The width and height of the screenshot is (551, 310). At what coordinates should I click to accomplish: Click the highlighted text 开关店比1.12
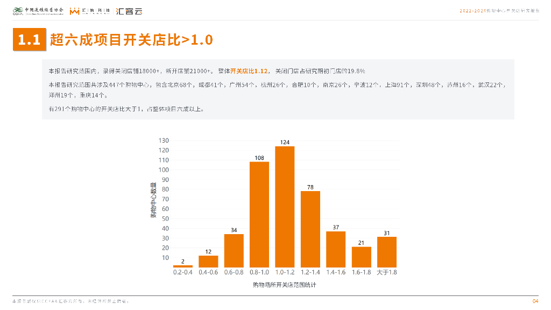249,71
